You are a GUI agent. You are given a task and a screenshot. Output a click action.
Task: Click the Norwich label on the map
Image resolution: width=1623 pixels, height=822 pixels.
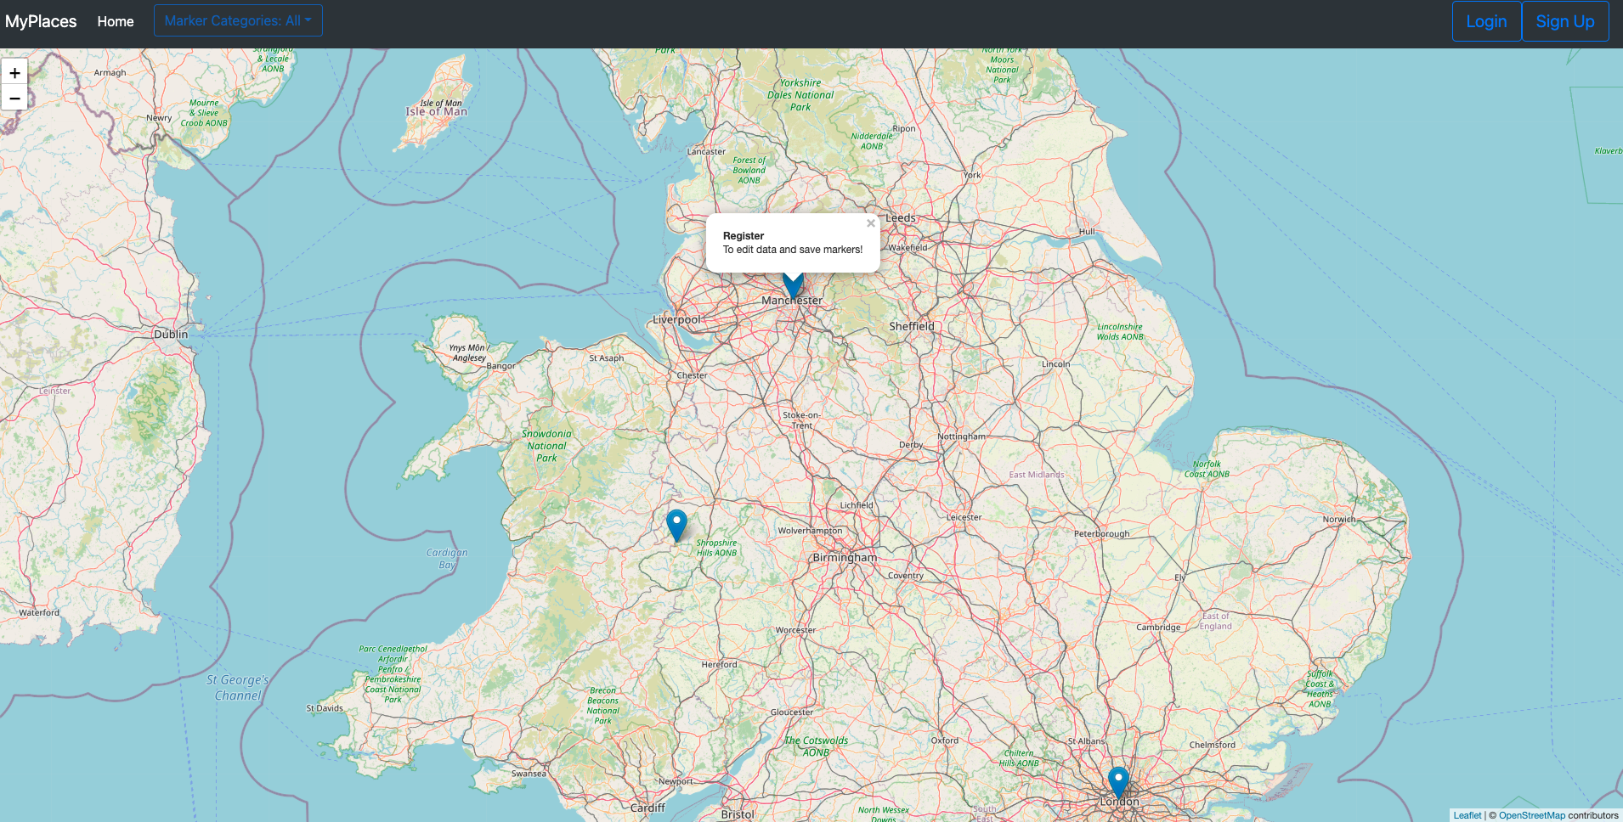click(1339, 520)
